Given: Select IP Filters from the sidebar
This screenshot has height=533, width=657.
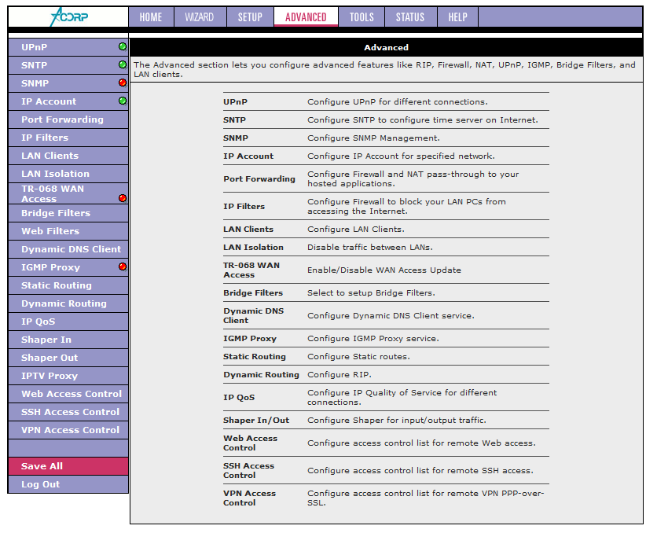Looking at the screenshot, I should point(45,138).
